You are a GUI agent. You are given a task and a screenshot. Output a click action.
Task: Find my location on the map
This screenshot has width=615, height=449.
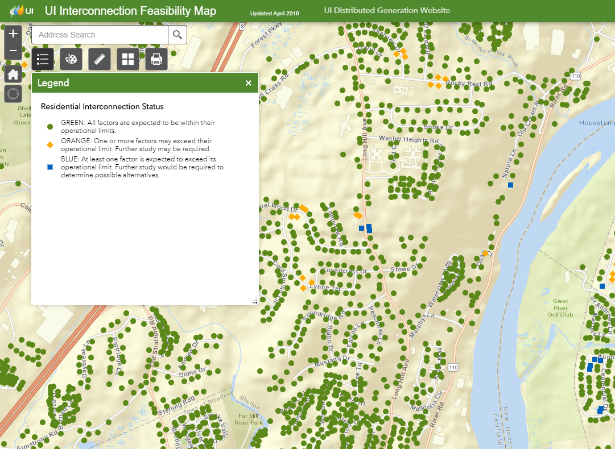tap(13, 94)
